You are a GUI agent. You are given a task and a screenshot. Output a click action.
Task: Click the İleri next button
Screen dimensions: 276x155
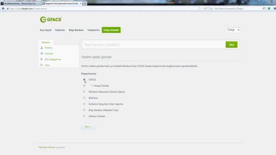tap(88, 127)
